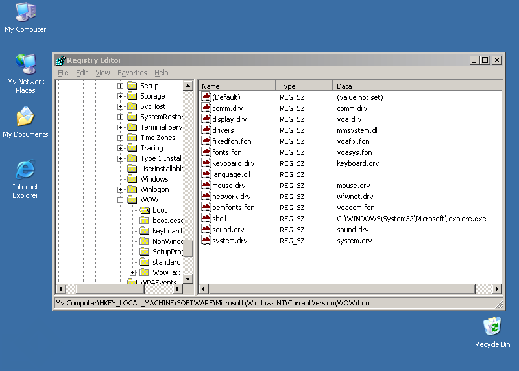Click values pane scroll right arrow
519x371 pixels.
(x=496, y=289)
